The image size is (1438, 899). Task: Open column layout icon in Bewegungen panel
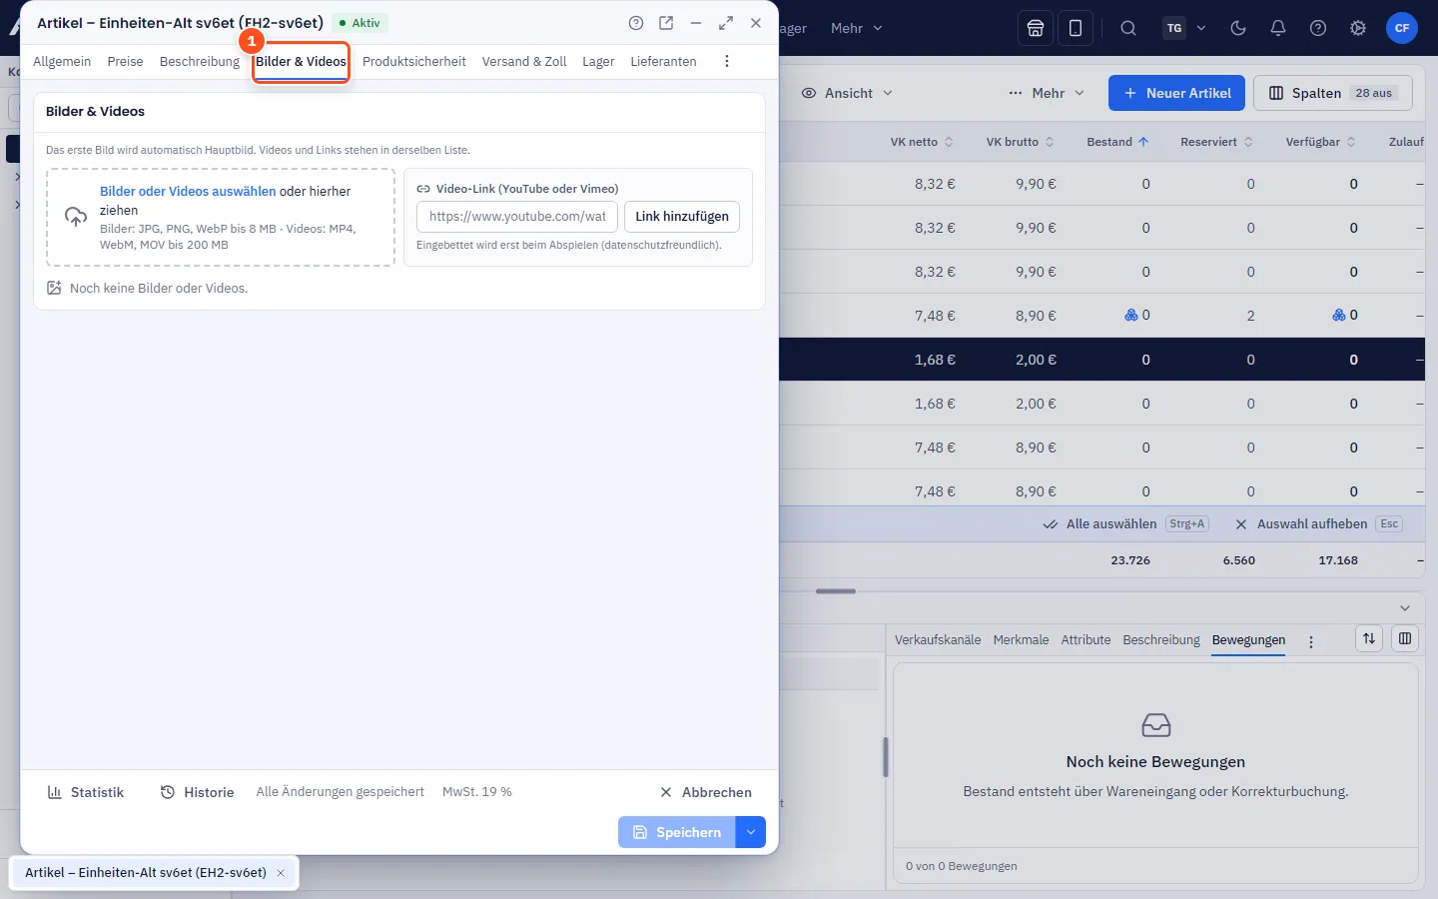pos(1405,638)
